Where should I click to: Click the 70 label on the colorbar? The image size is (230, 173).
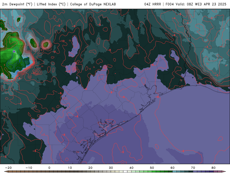point(193,168)
